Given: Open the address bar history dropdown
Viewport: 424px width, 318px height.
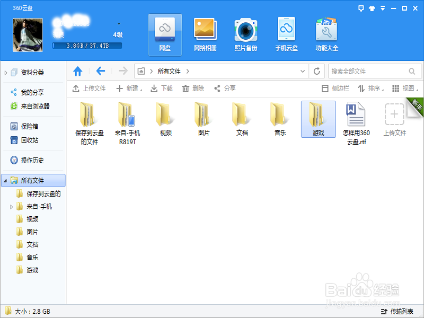Looking at the screenshot, I should [303, 72].
